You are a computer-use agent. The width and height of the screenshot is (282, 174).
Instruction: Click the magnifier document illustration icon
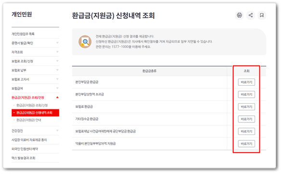[85, 42]
